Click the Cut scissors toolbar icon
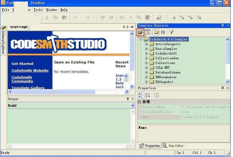 click(x=47, y=18)
